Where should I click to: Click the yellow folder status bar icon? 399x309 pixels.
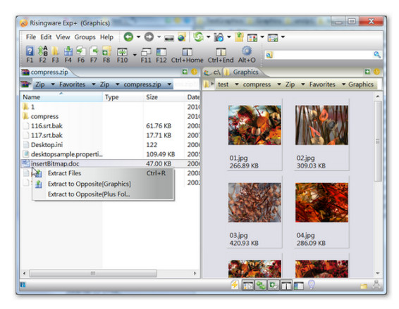pyautogui.click(x=364, y=286)
